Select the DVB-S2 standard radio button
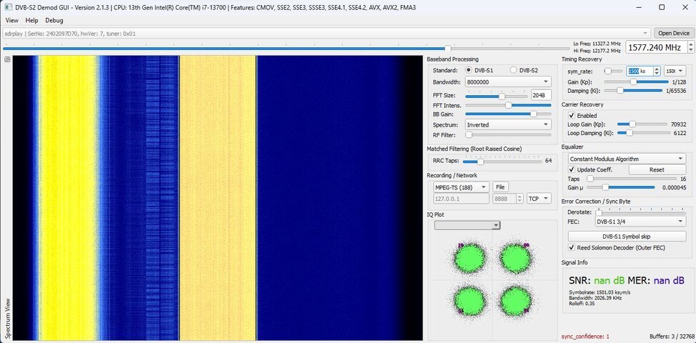This screenshot has width=696, height=343. tap(513, 70)
